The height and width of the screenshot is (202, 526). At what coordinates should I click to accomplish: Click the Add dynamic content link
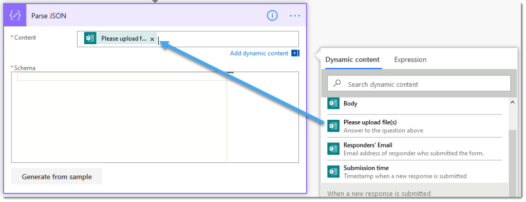click(x=259, y=53)
